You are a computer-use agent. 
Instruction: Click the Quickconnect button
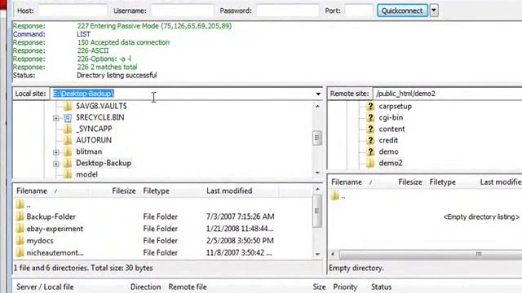(x=402, y=11)
